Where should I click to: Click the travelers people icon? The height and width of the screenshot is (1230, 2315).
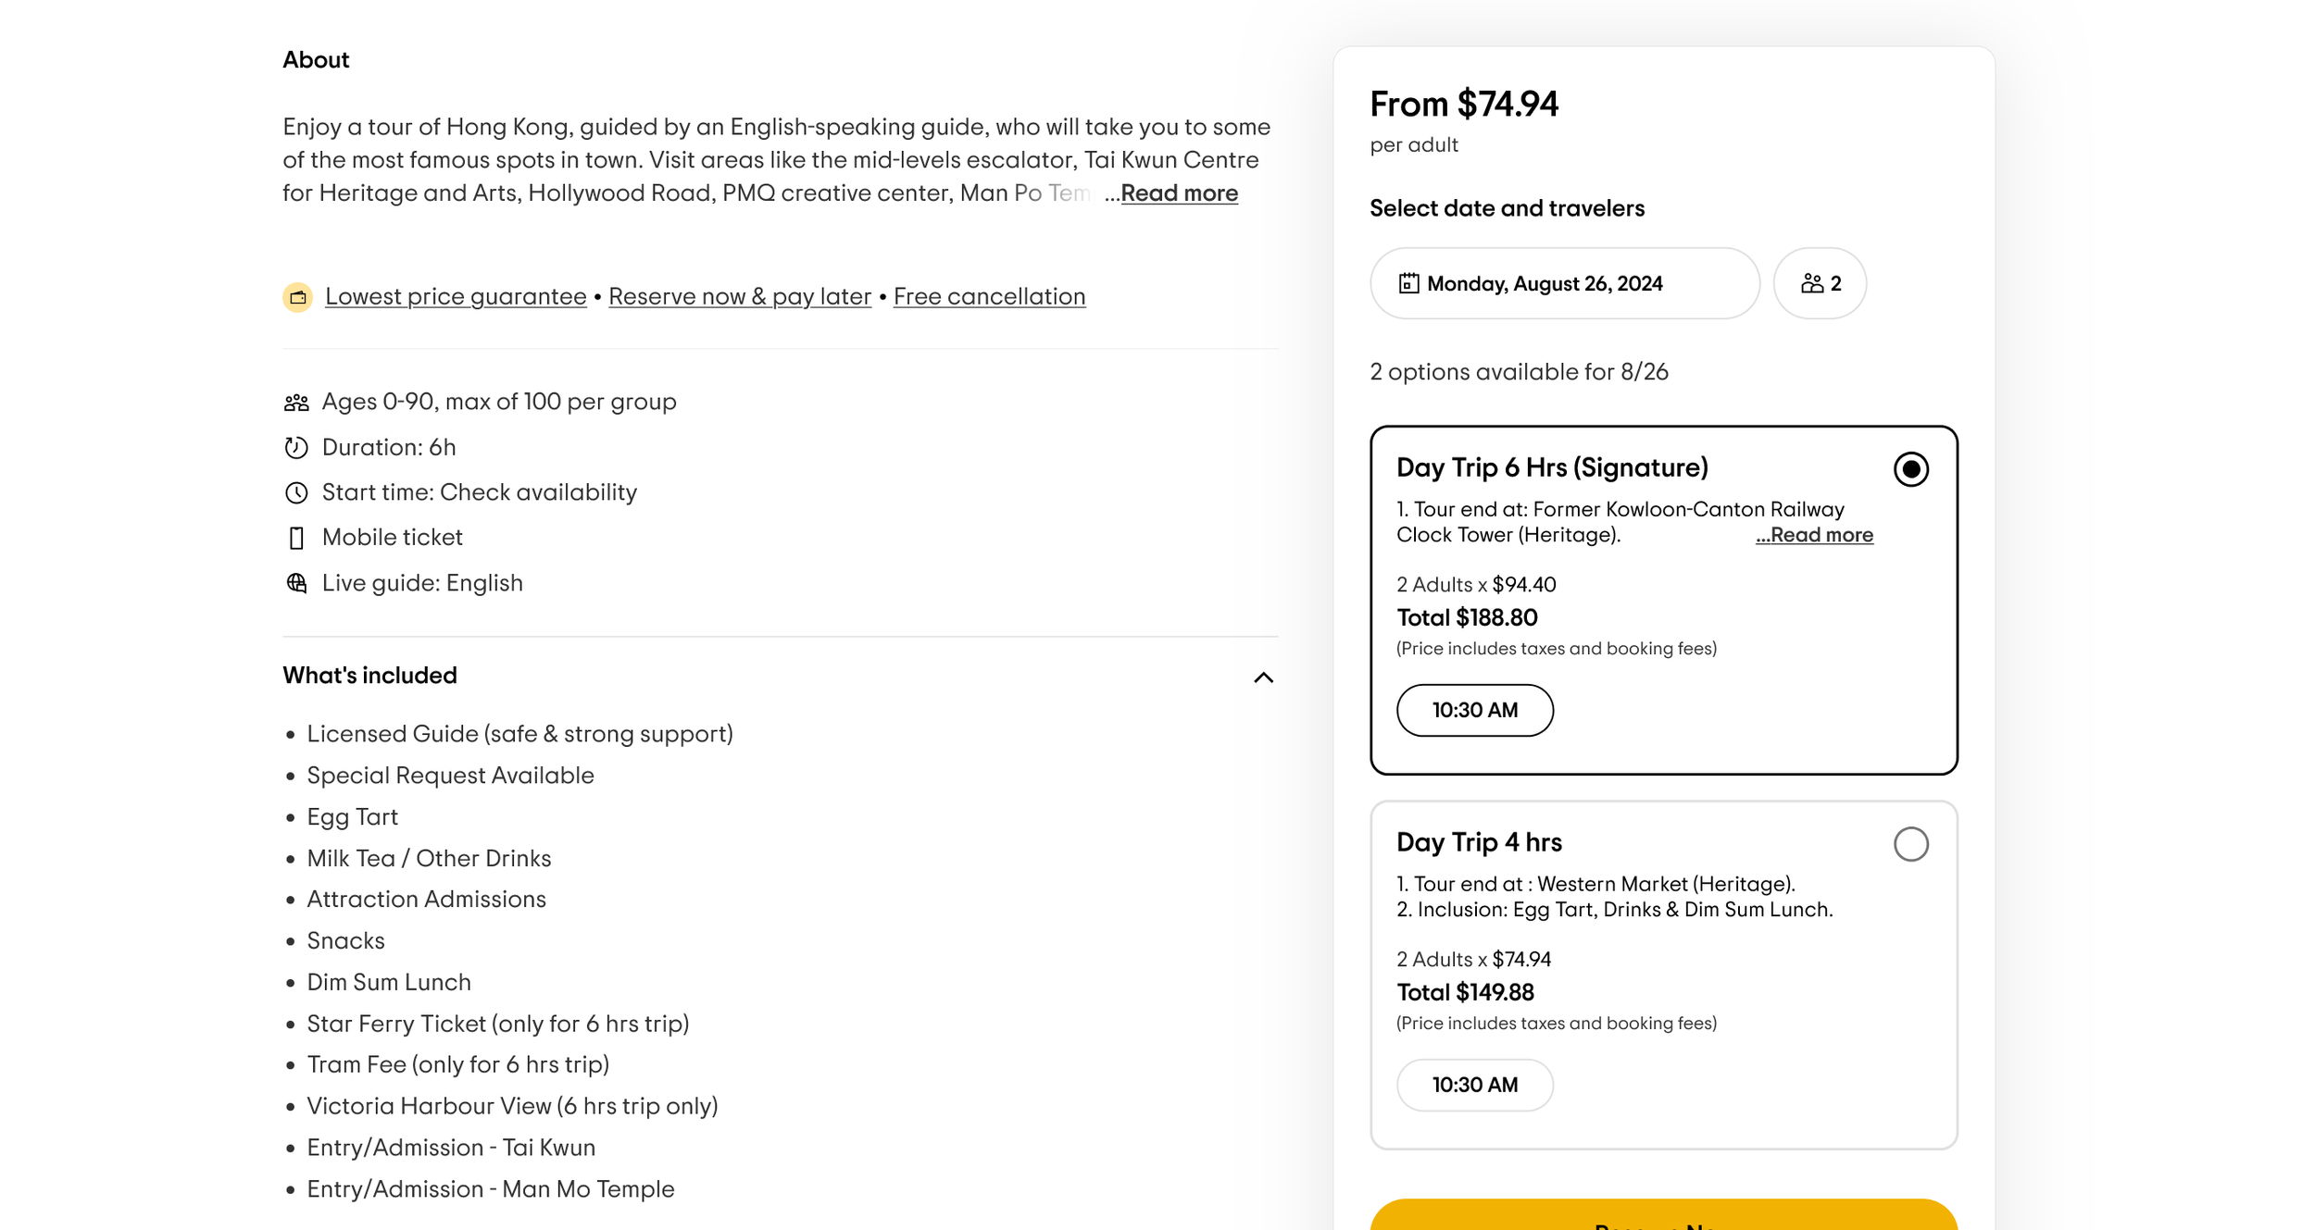1812,283
